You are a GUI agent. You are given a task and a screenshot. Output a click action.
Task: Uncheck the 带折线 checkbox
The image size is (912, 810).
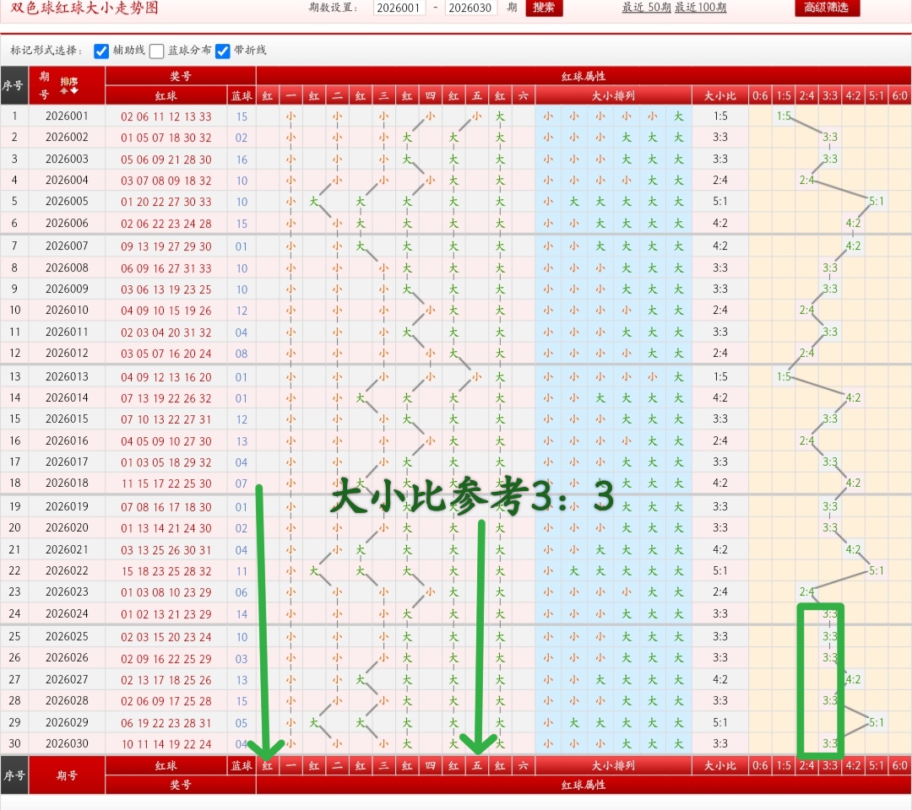(223, 51)
